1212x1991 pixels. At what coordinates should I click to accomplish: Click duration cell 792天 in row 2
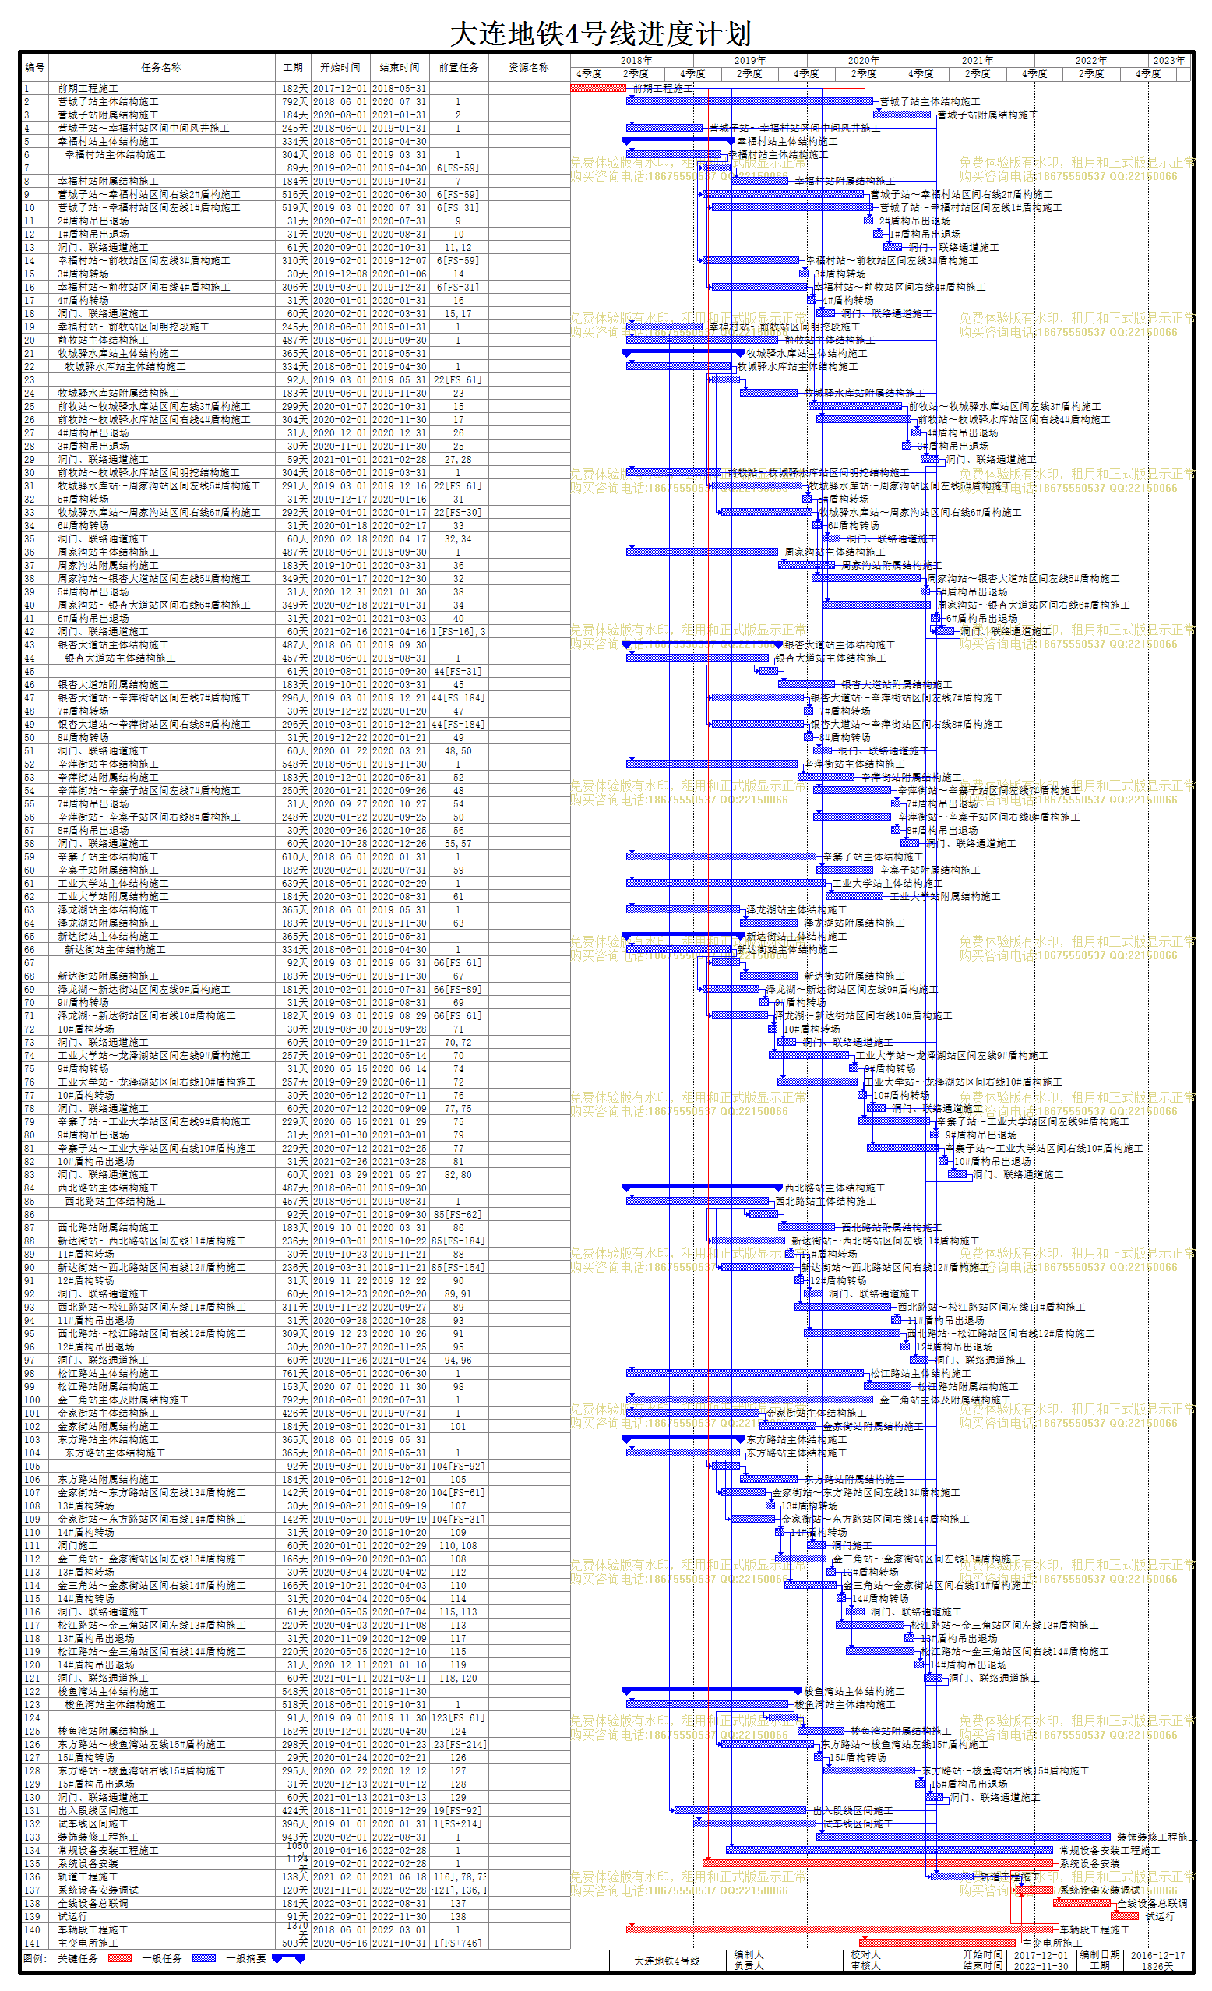pyautogui.click(x=294, y=102)
